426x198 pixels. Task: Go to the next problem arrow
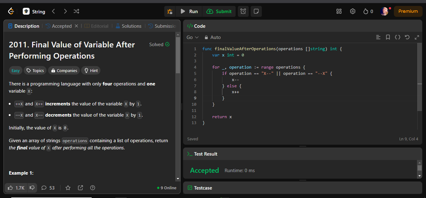point(65,11)
